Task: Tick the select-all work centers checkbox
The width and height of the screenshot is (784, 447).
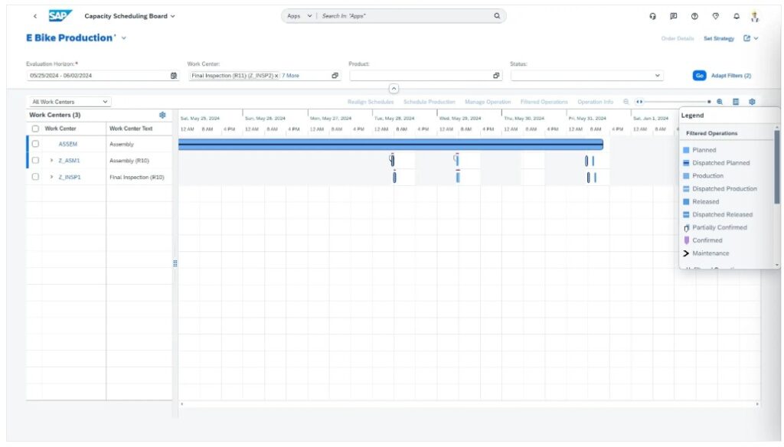Action: [35, 129]
